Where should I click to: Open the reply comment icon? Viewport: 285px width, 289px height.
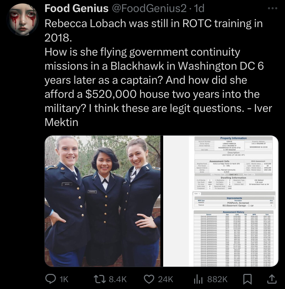(x=51, y=279)
